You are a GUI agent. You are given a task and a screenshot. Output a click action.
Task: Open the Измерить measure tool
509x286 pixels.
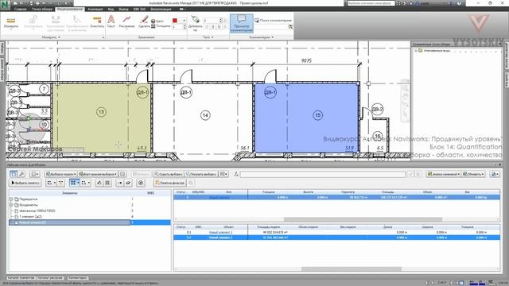[11, 23]
